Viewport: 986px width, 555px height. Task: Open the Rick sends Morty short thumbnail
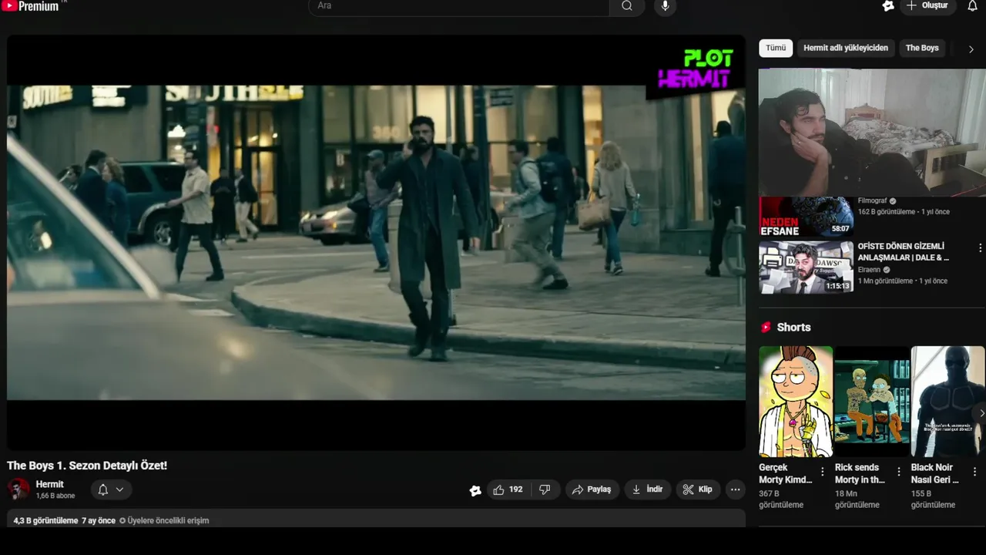pos(872,402)
